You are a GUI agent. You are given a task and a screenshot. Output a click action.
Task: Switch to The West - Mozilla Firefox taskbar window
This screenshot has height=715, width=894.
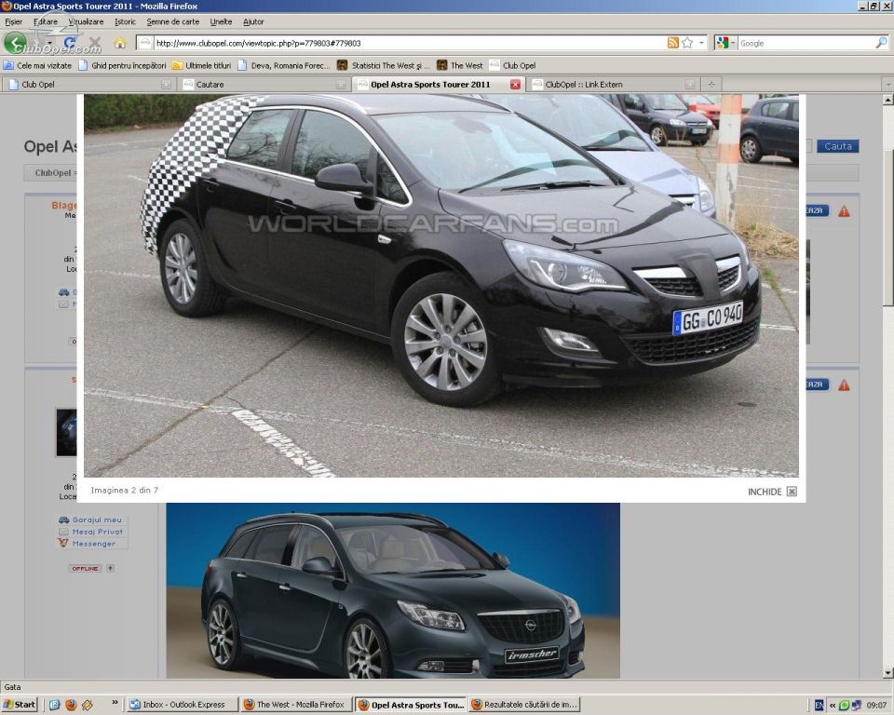pos(295,705)
